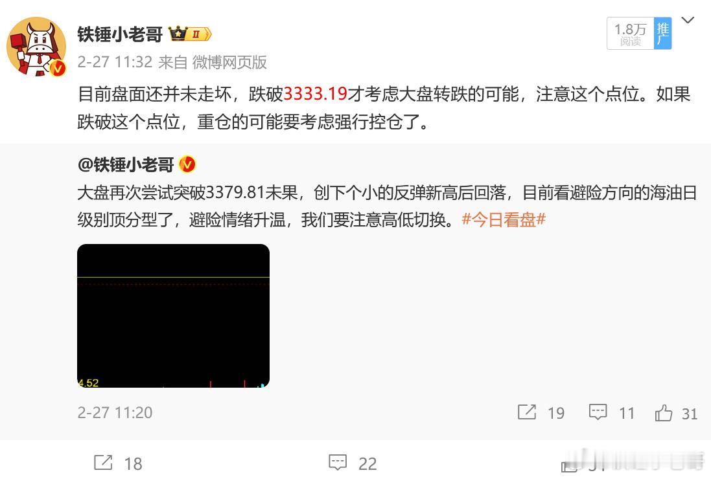The height and width of the screenshot is (477, 711).
Task: Click the verified V badge in the quoted post
Action: [187, 164]
